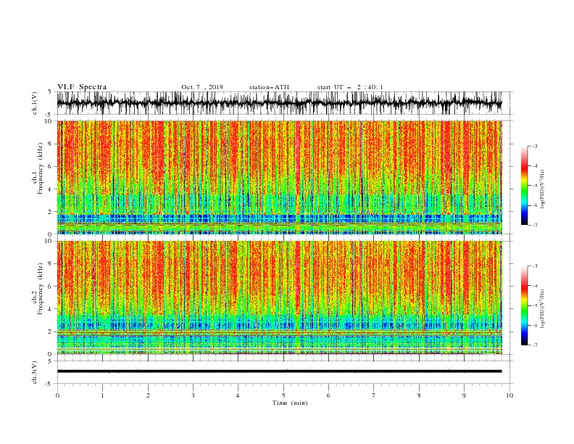Image resolution: width=574 pixels, height=444 pixels.
Task: Click the "4" kHz tick on ch.1 frequency axis
Action: click(x=50, y=189)
